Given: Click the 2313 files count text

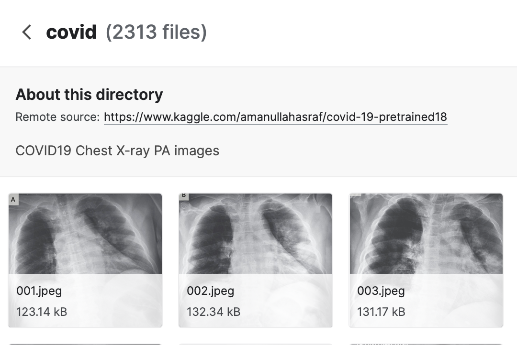Looking at the screenshot, I should 156,32.
